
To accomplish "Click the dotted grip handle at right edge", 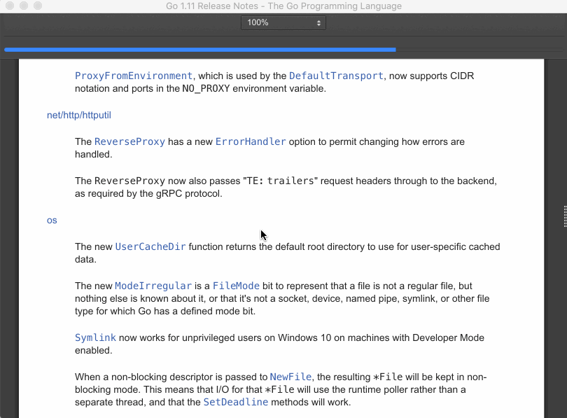I will (x=565, y=216).
